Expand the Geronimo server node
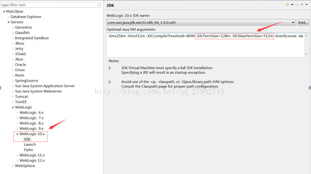Viewport: 311px width, 174px height. (x=13, y=28)
